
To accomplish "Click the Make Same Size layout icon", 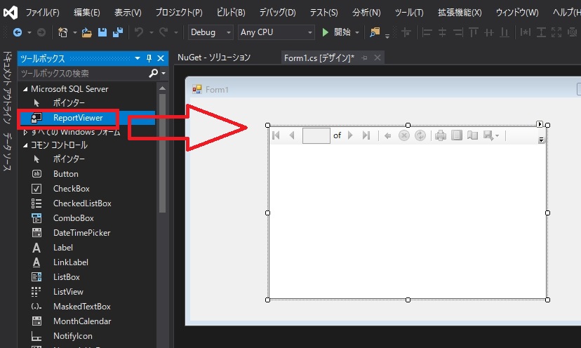I will [x=556, y=32].
